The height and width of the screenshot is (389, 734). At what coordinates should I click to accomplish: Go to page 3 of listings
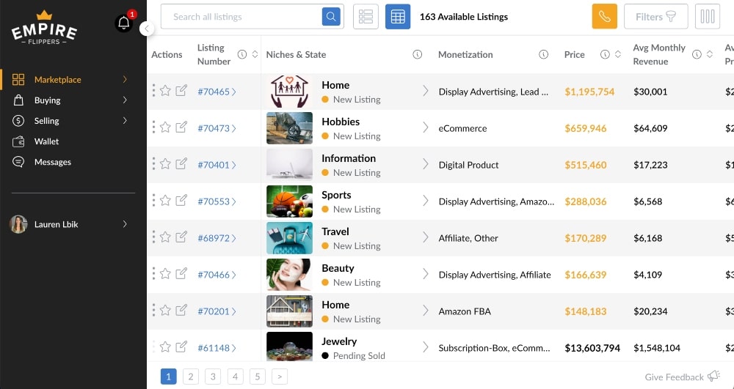click(x=213, y=377)
